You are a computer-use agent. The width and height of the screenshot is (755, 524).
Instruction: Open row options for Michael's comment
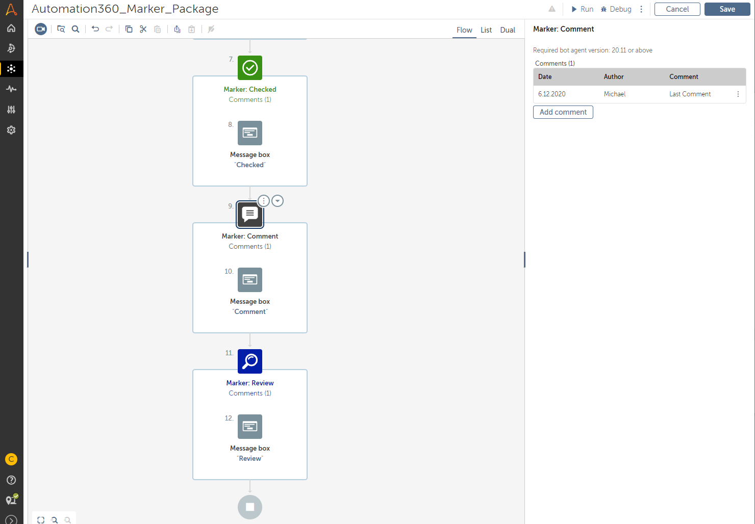pos(738,94)
